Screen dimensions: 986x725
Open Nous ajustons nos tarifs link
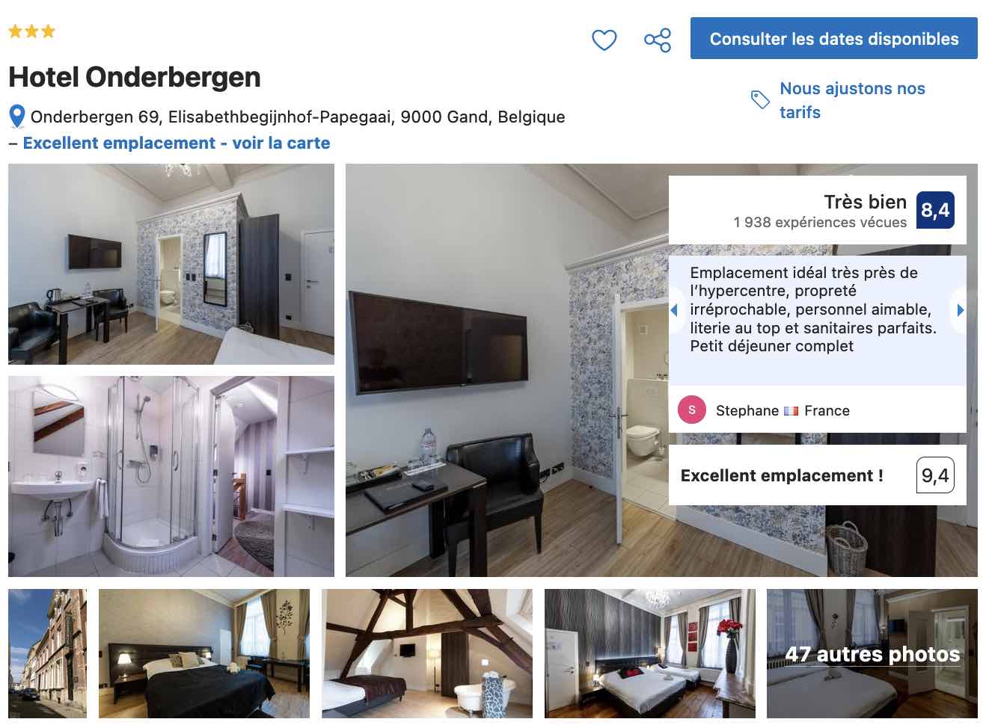[x=852, y=100]
